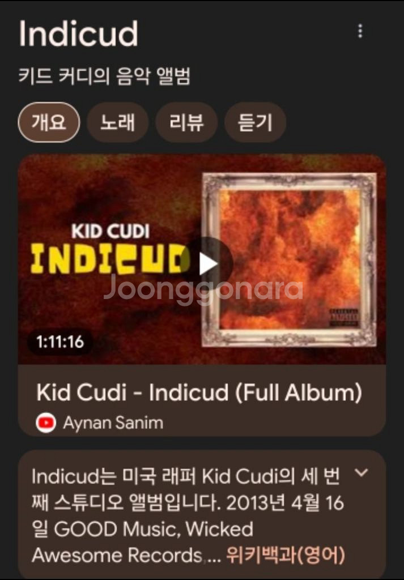
Task: Click the Parental Advisory label on the cover
Action: pos(344,318)
